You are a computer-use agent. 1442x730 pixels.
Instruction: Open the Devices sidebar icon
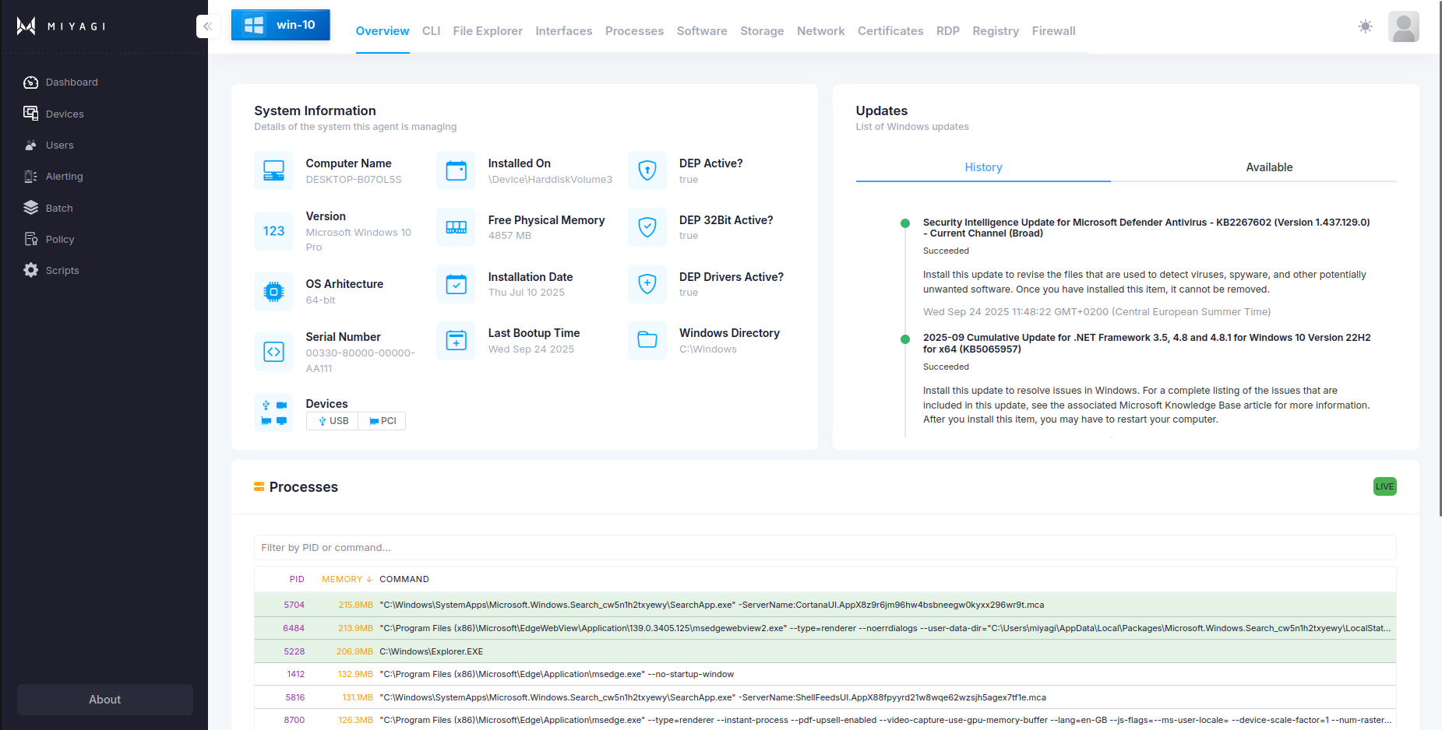point(30,114)
